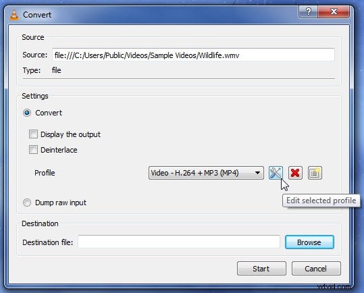
Task: Delete selected profile with red X icon
Action: 295,173
